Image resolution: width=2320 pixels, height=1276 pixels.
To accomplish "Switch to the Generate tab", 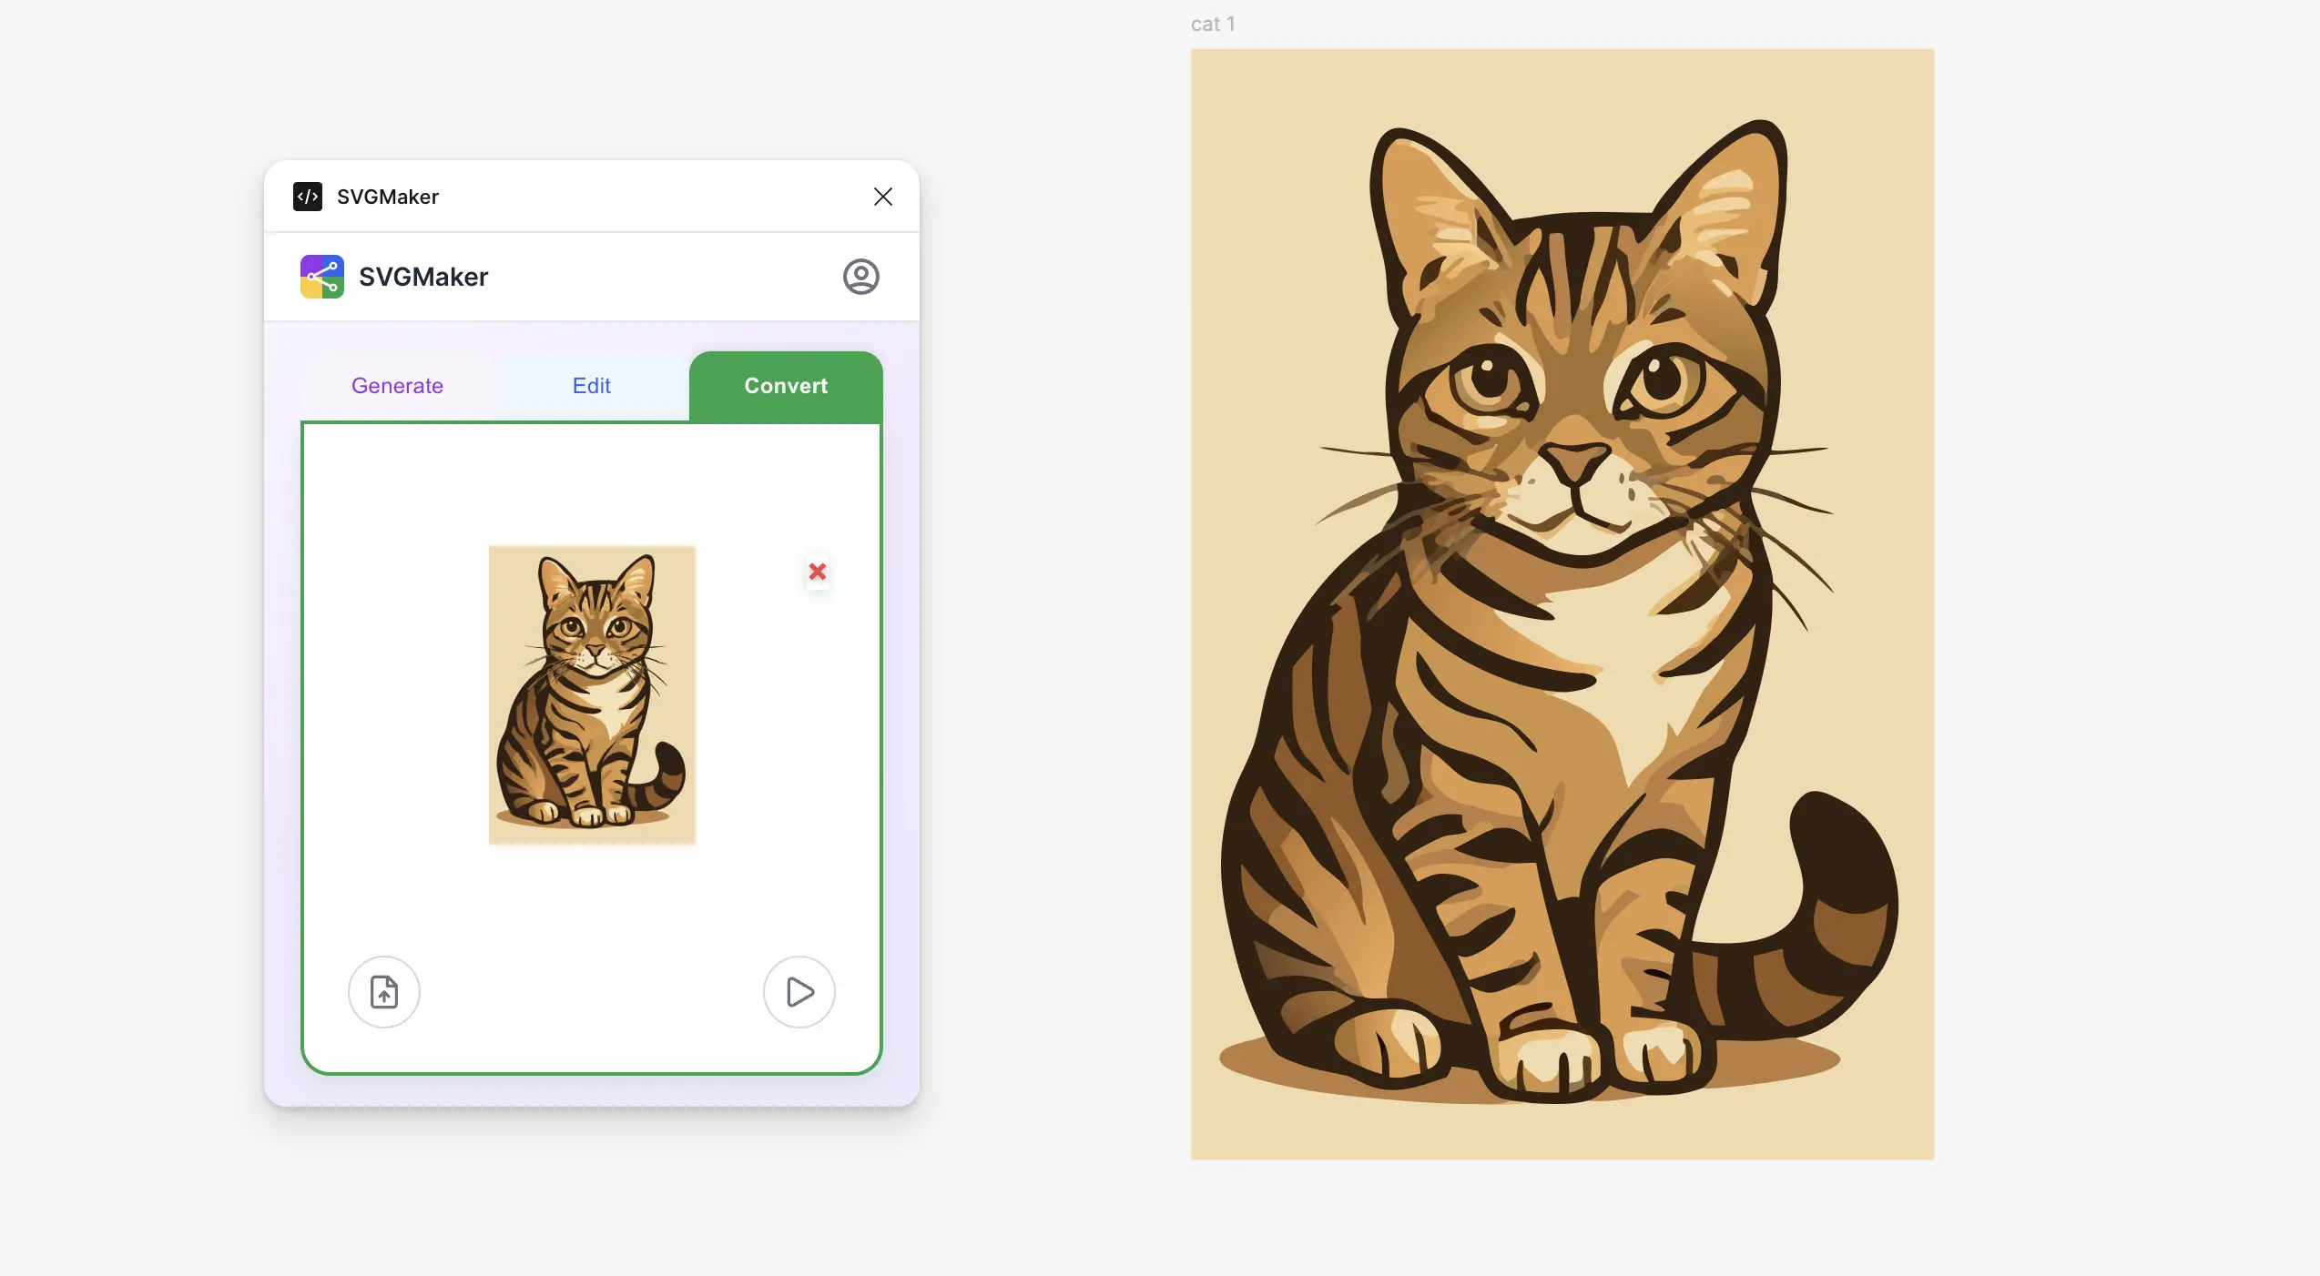I will click(x=397, y=386).
